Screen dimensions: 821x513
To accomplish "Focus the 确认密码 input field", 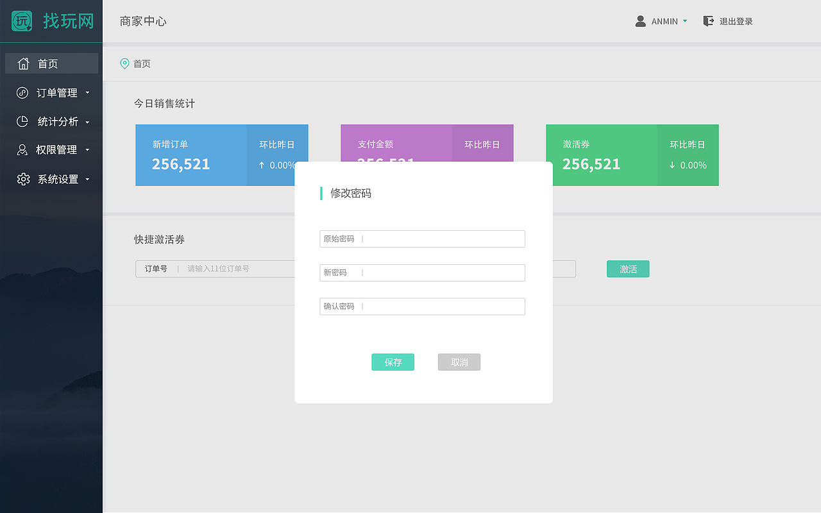I will 423,307.
